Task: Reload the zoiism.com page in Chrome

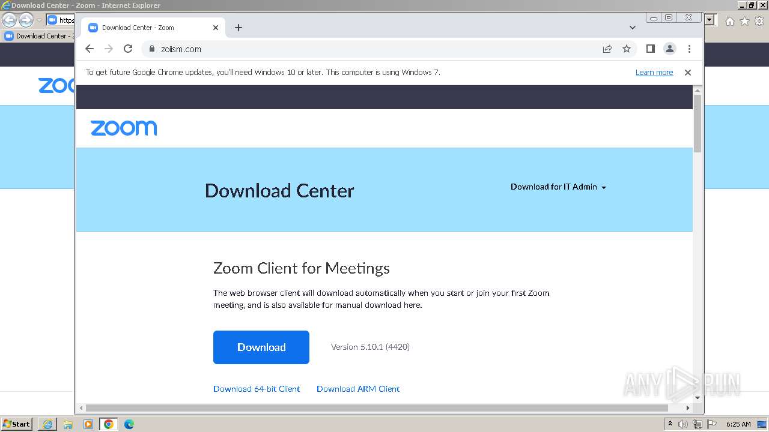Action: 128,49
